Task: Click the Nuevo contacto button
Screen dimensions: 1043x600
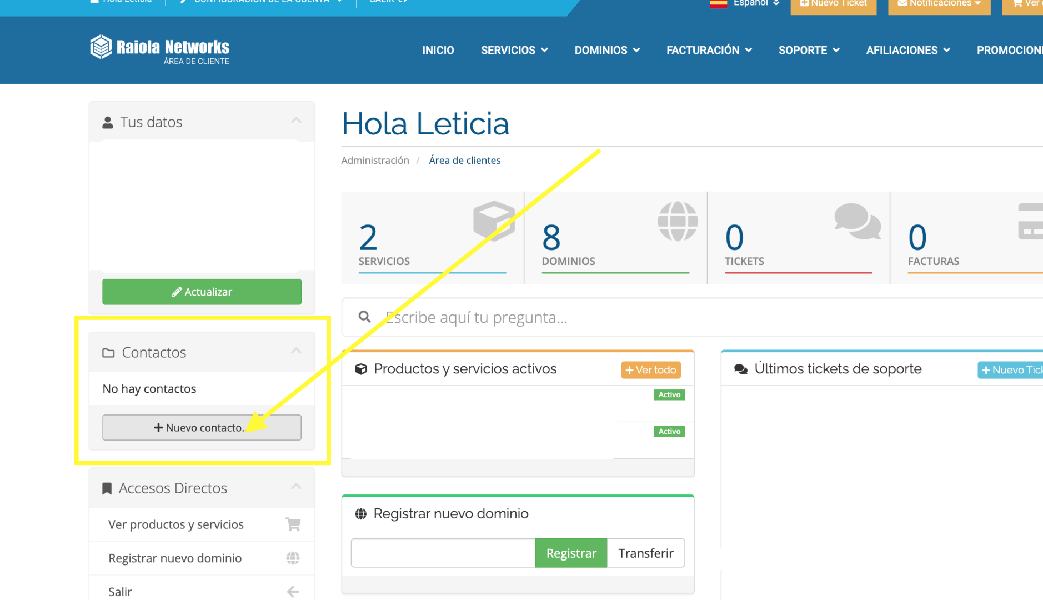Action: (x=202, y=427)
